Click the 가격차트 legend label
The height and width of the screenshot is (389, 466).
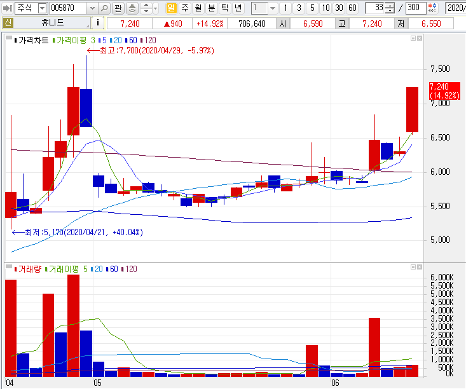33,41
